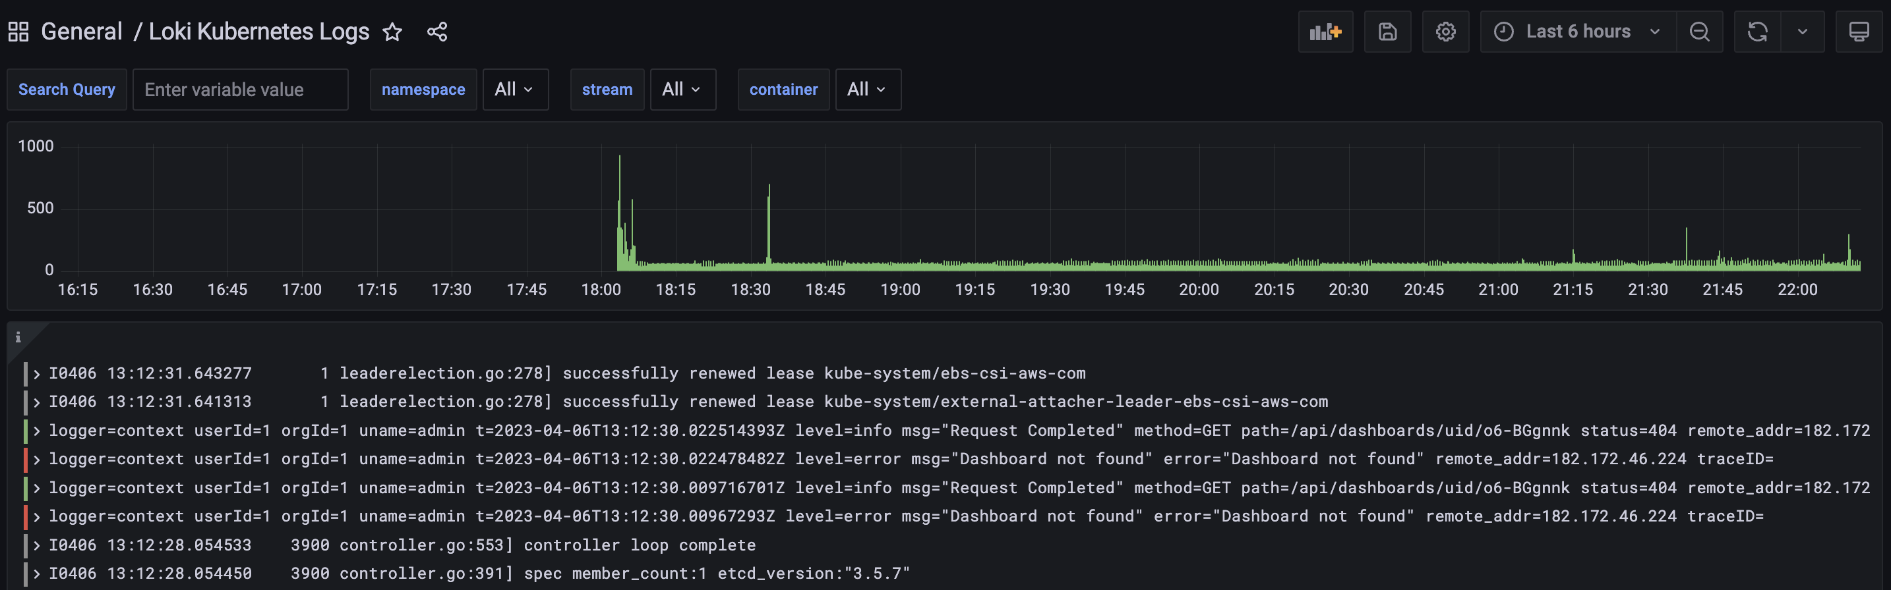Click the spike near 18:00 on graph
1891x590 pixels.
(620, 213)
